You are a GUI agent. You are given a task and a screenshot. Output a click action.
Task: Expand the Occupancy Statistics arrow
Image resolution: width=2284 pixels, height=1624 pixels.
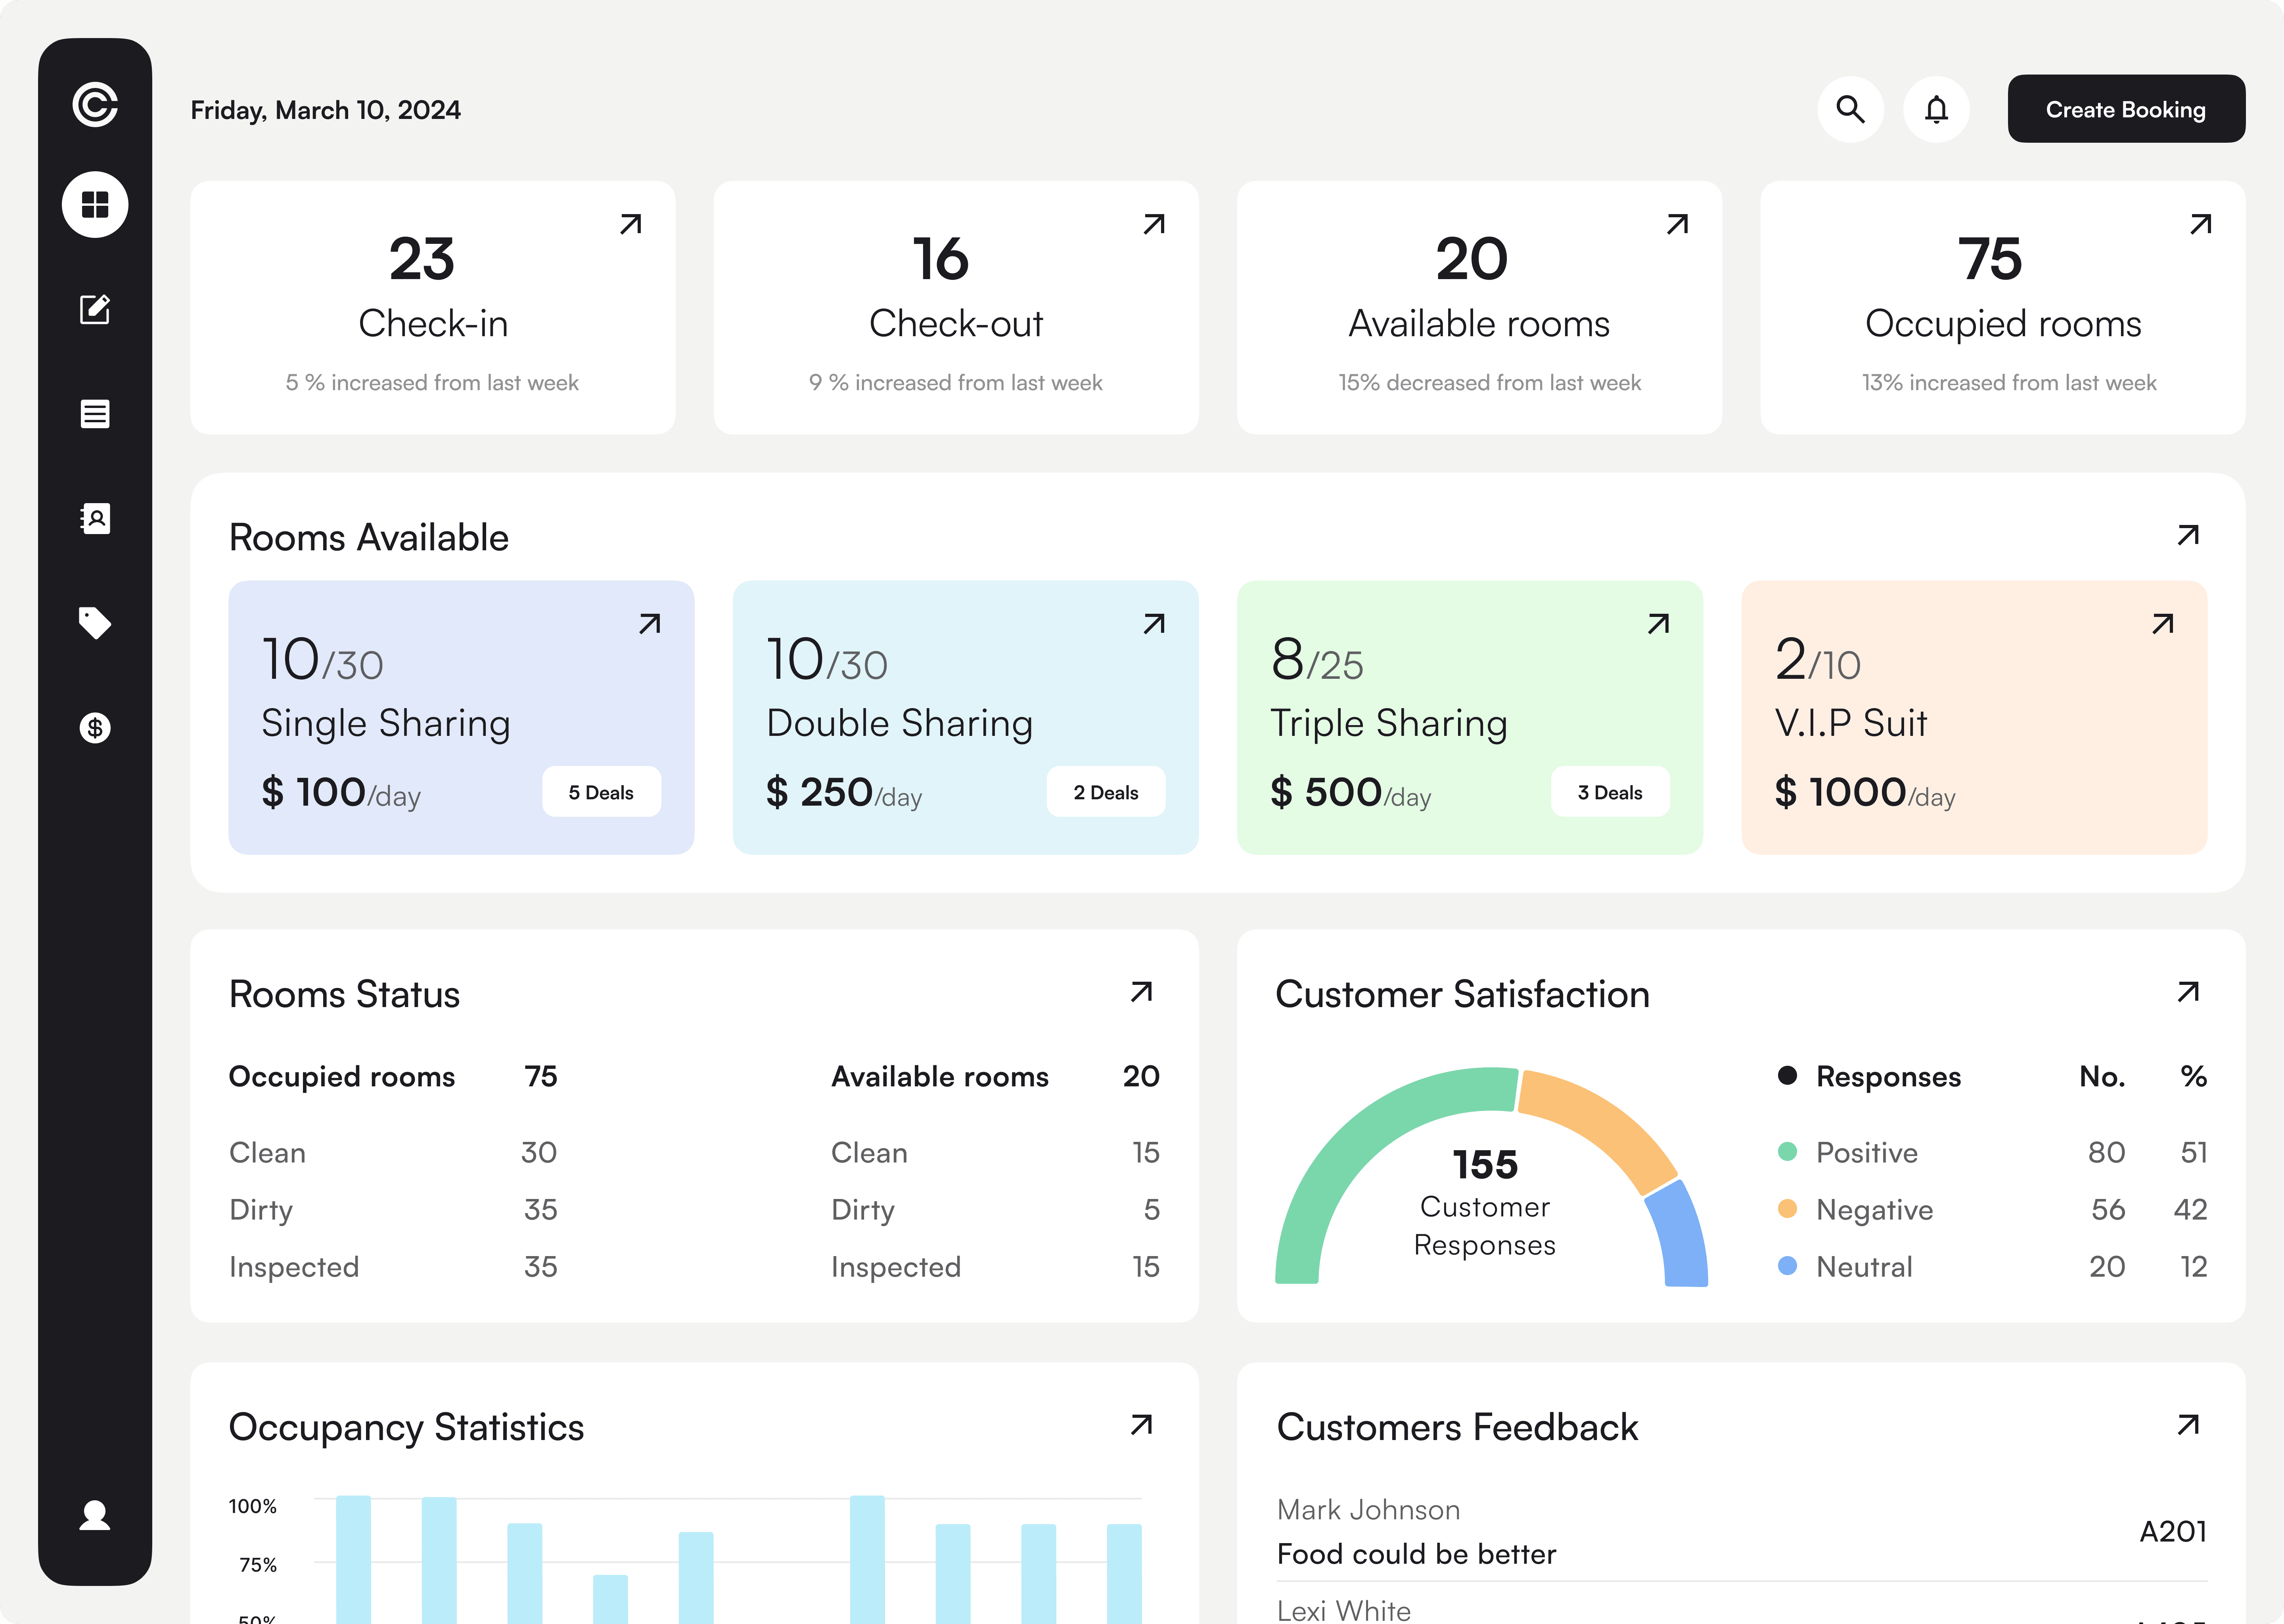tap(1141, 1425)
